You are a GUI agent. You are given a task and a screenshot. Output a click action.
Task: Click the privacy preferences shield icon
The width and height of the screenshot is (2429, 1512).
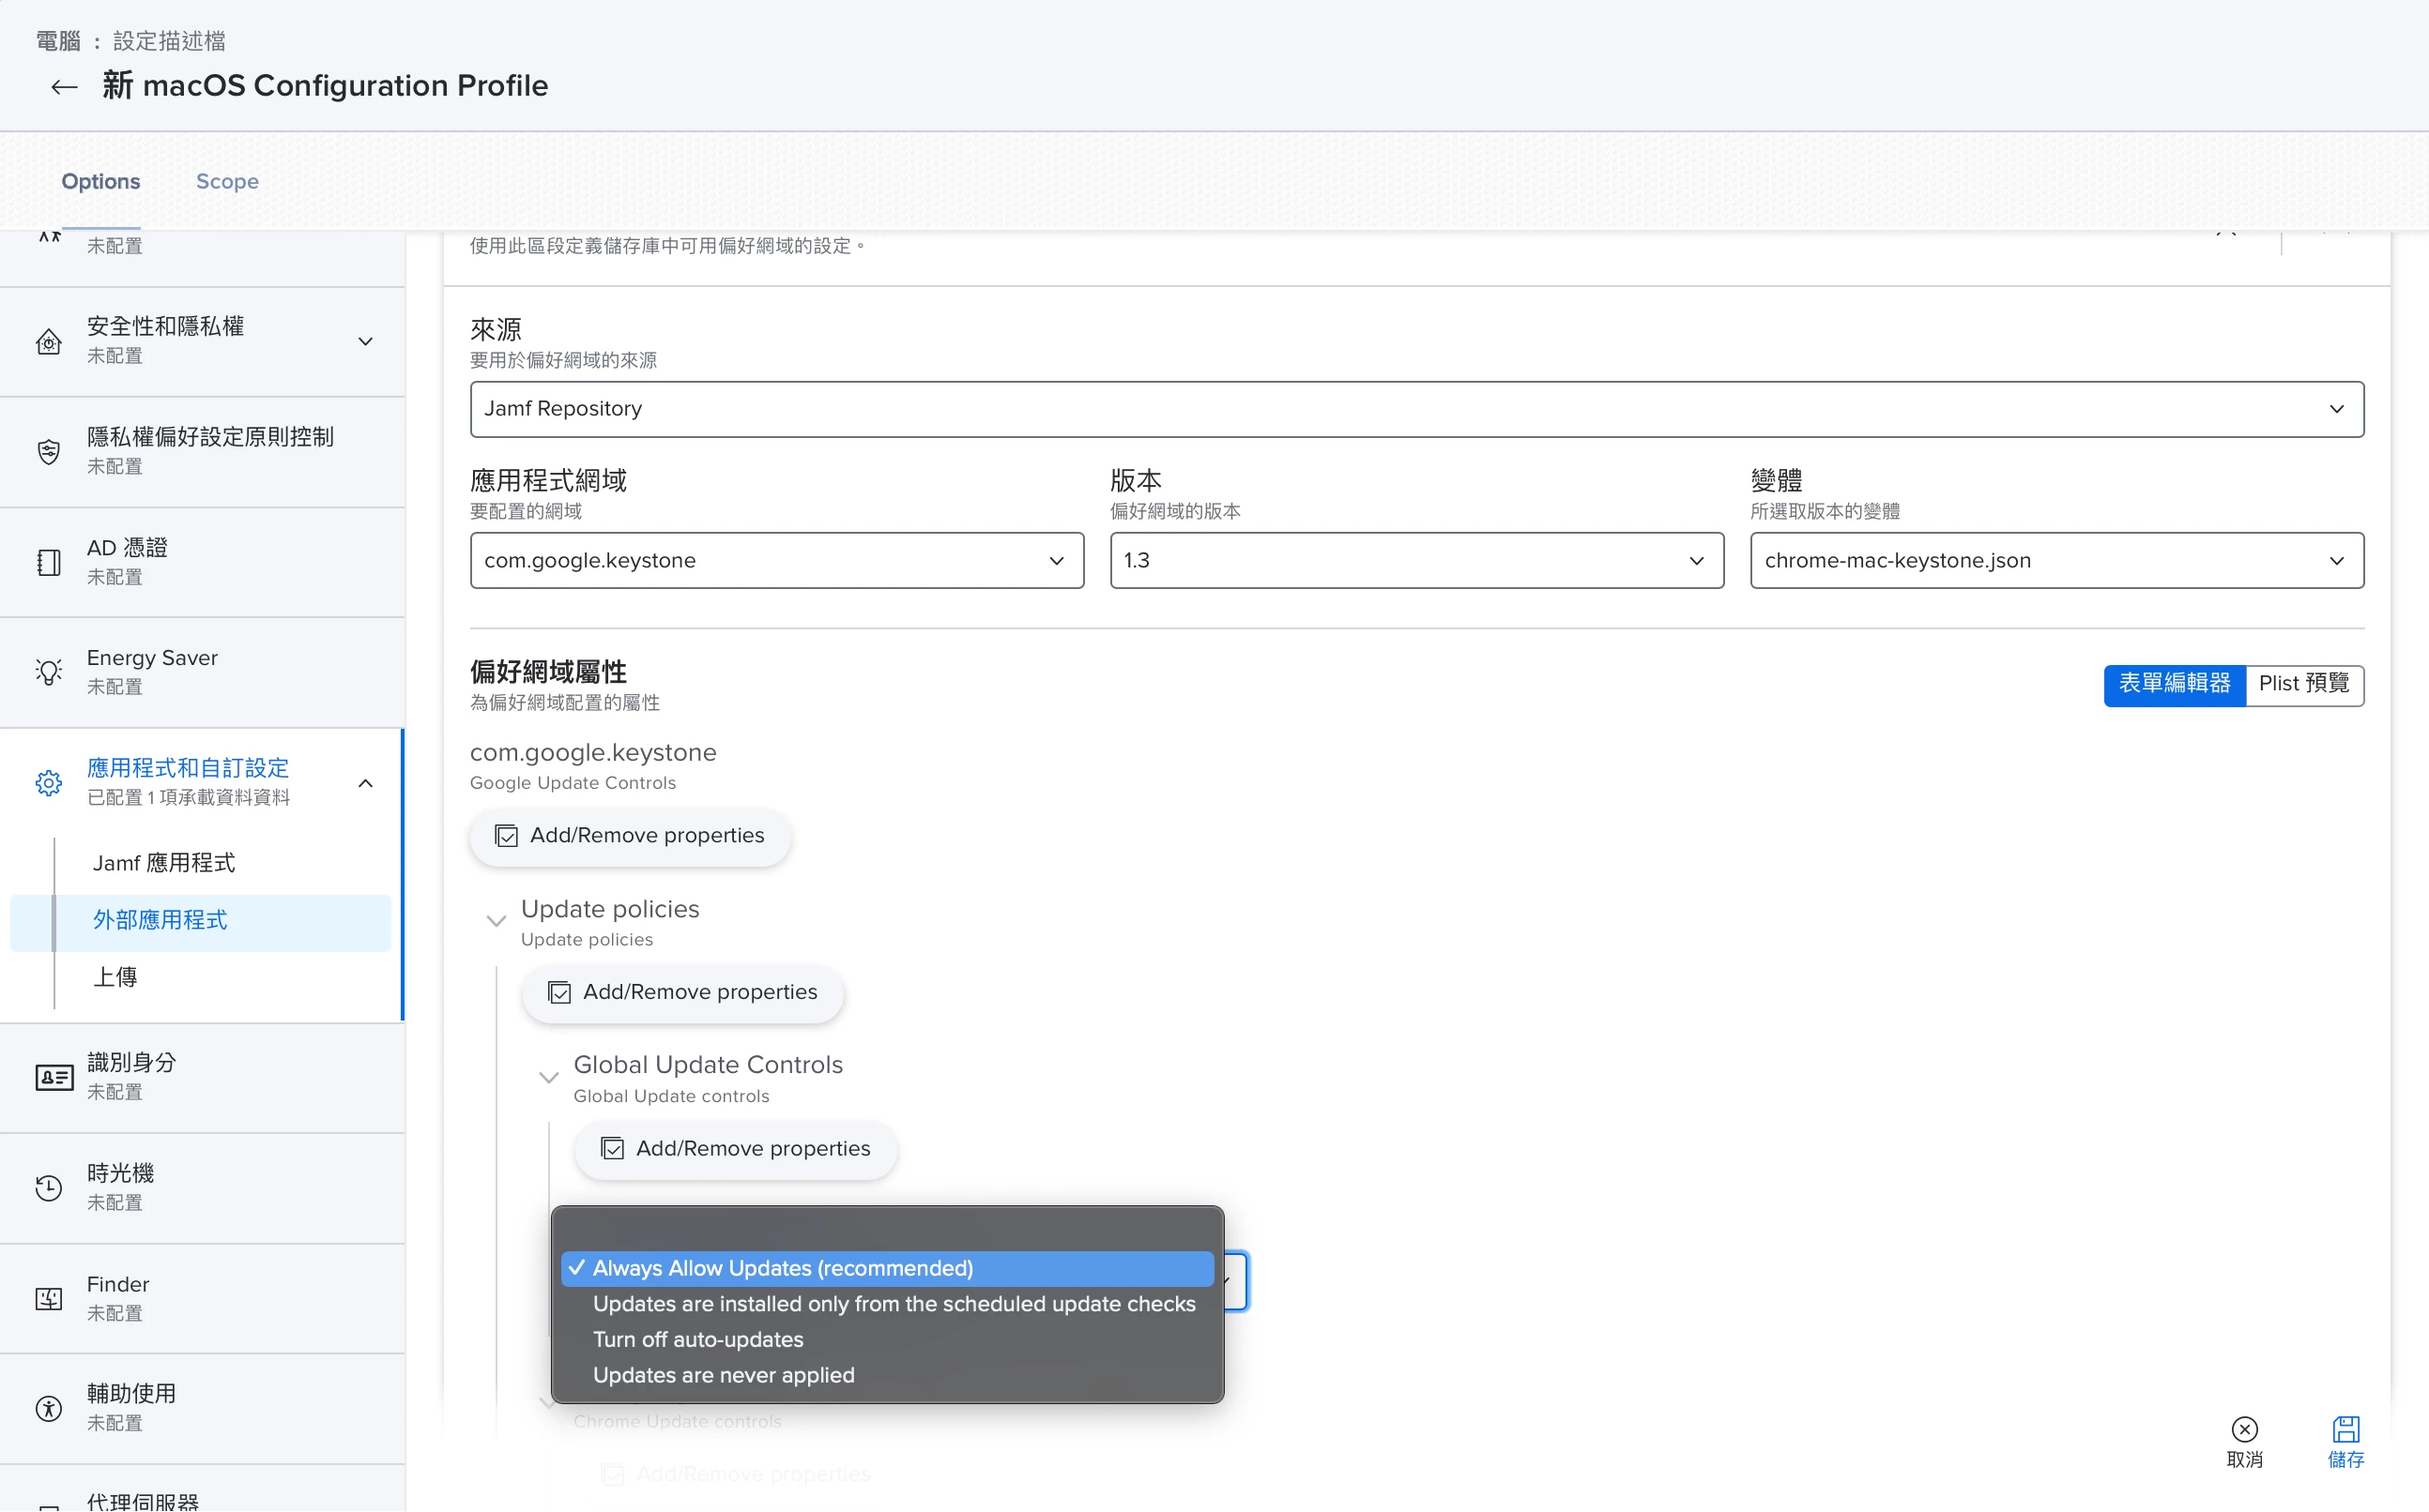[x=48, y=452]
